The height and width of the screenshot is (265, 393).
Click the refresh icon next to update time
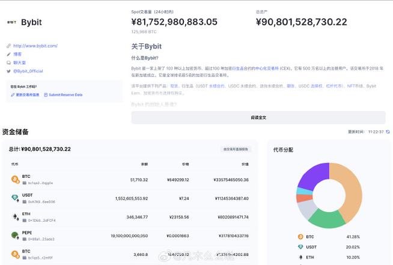pyautogui.click(x=388, y=132)
